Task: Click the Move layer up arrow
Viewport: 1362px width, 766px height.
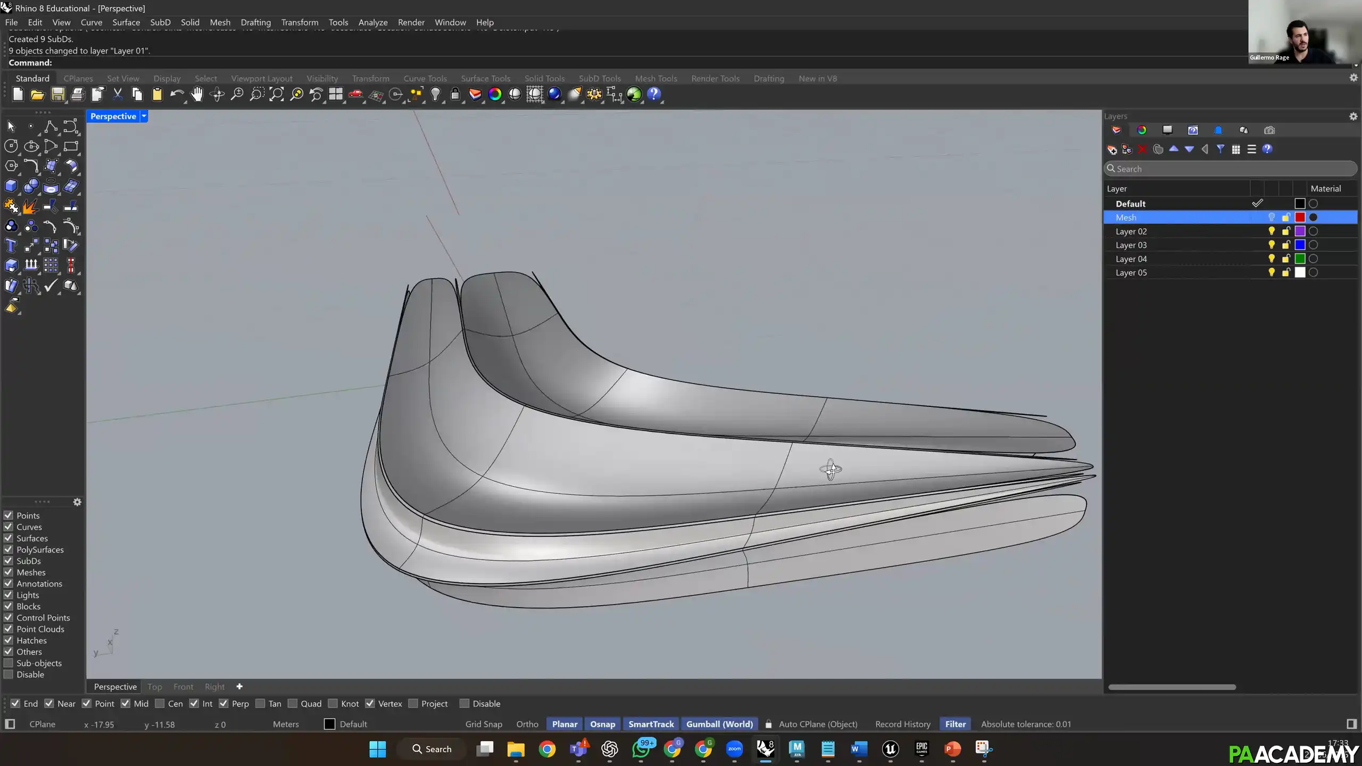Action: (1174, 149)
